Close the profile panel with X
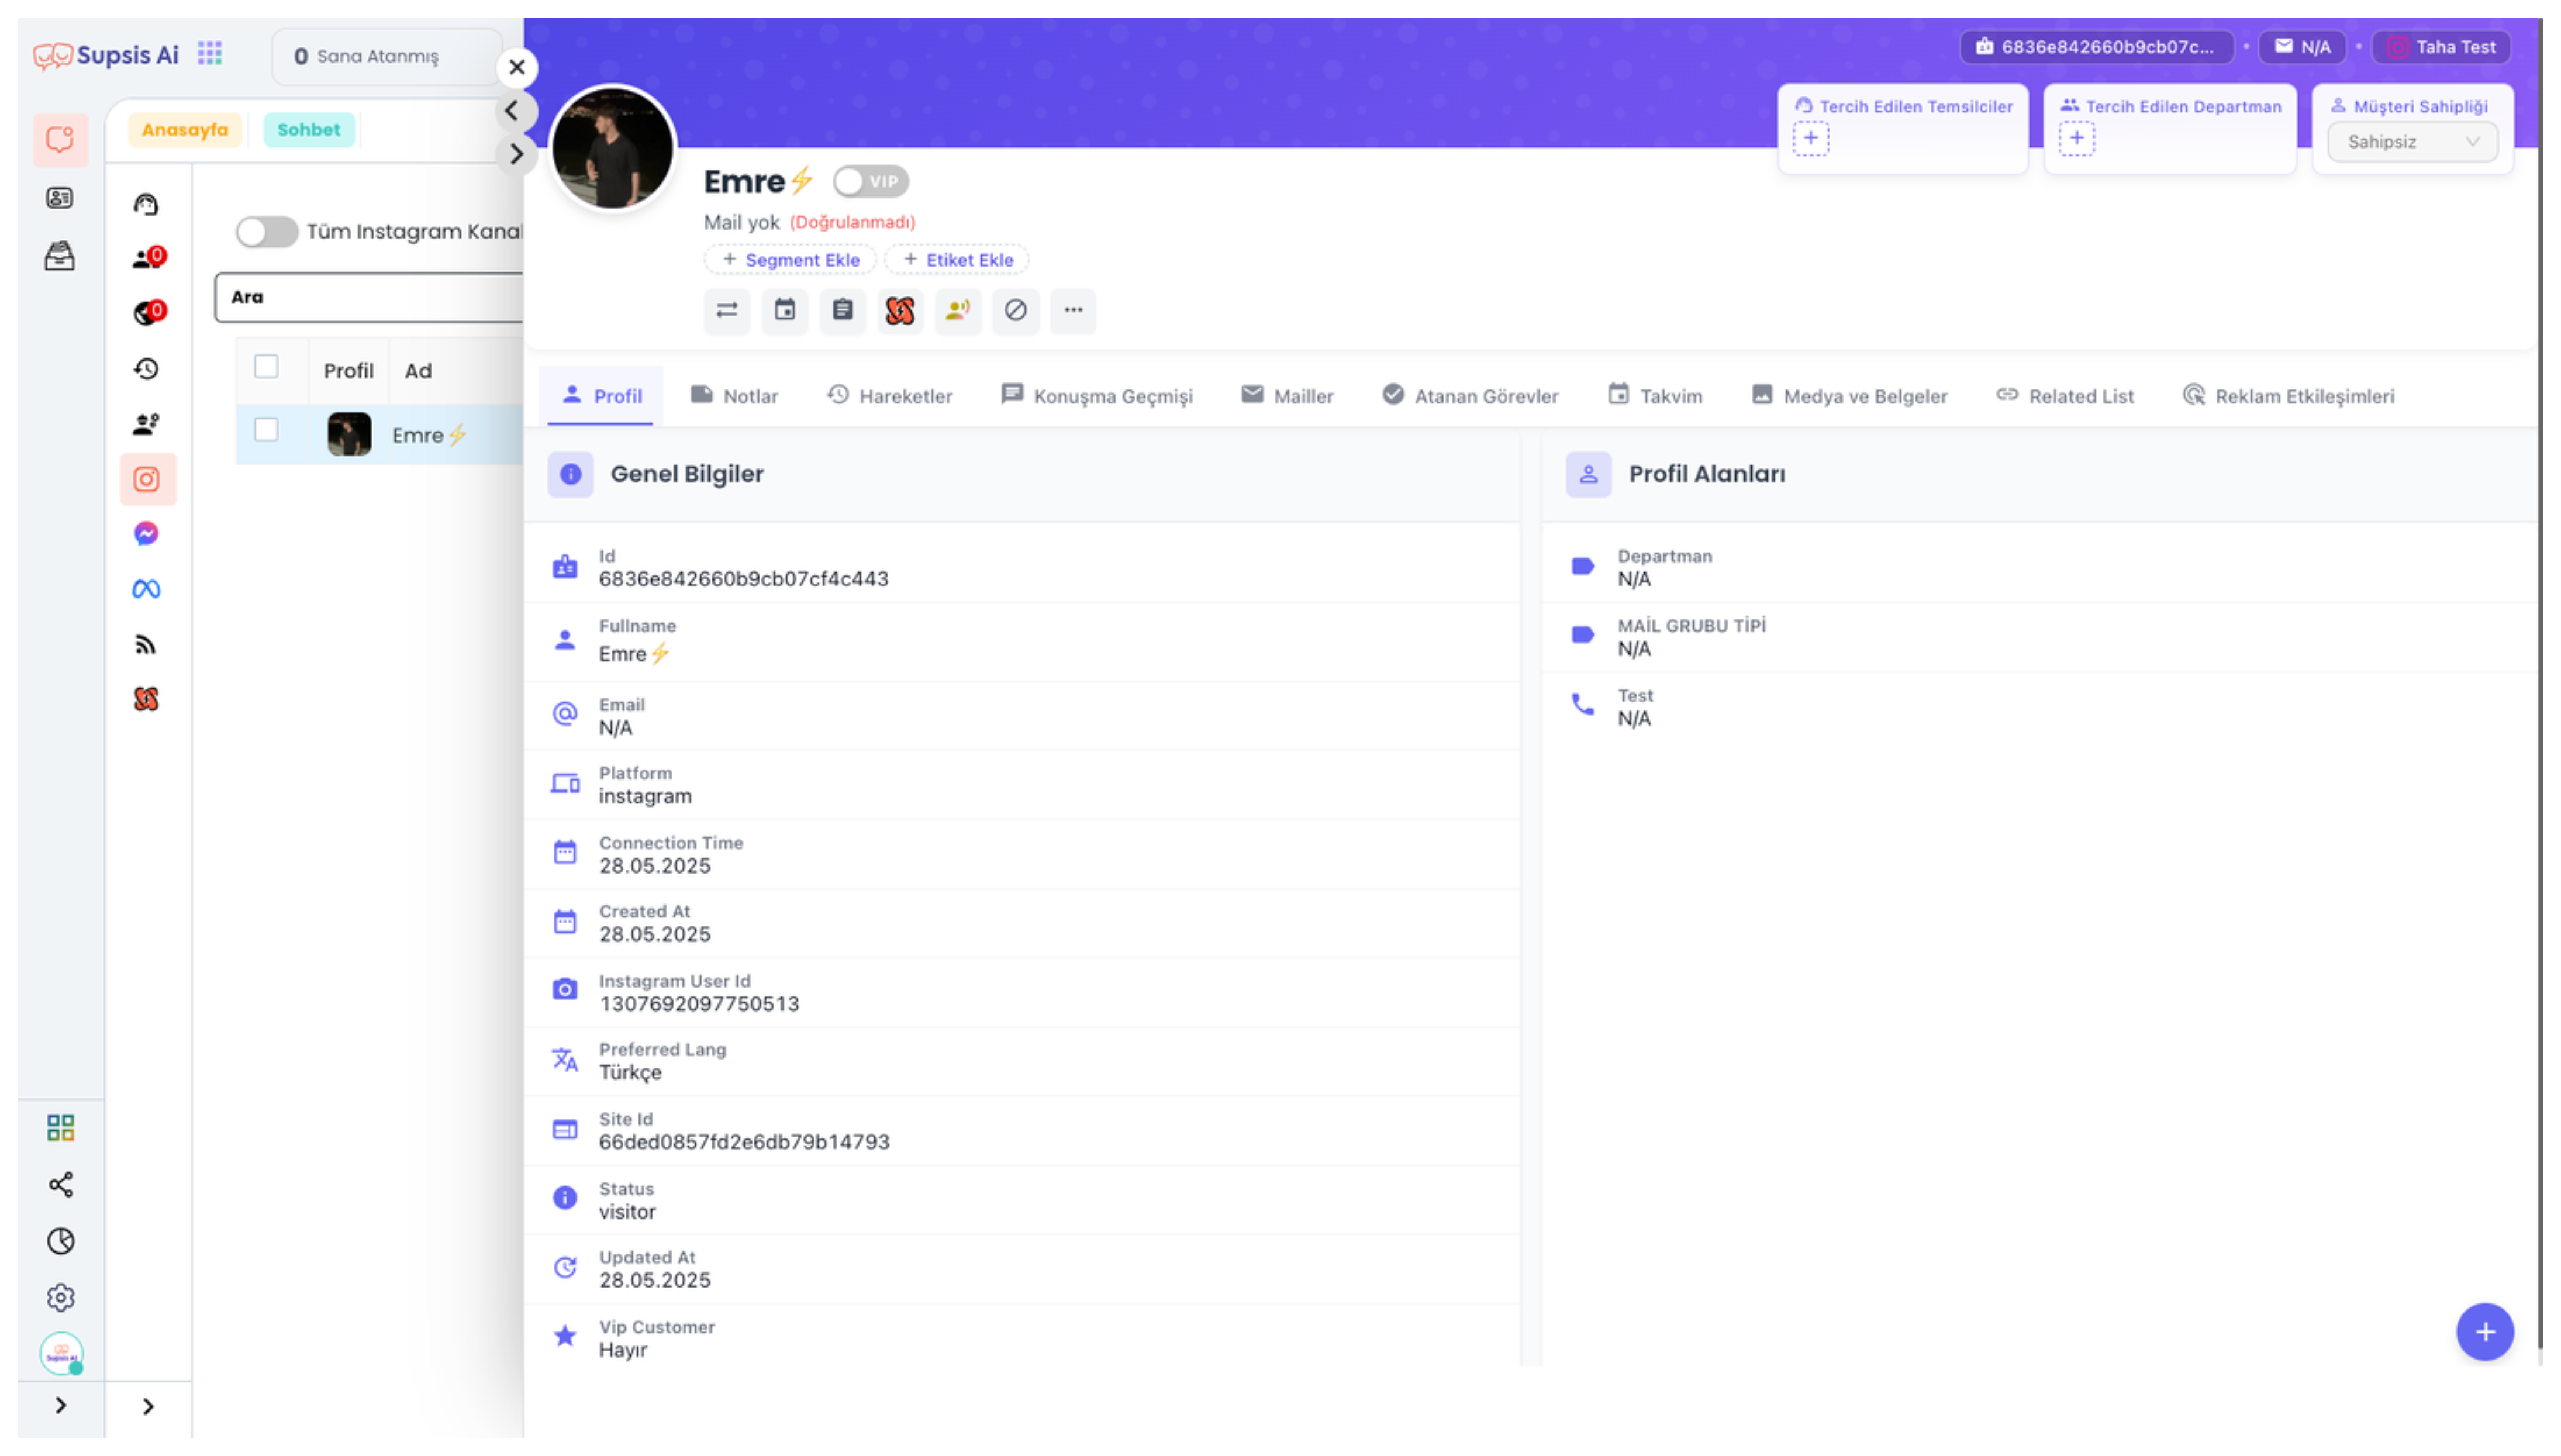 click(517, 68)
